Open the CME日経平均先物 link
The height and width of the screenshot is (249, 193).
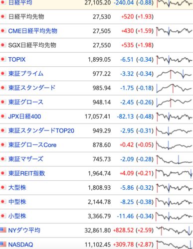pos(33,31)
